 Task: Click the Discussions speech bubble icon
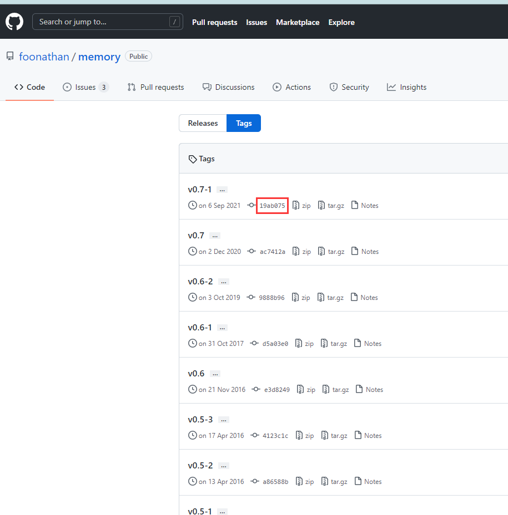207,87
